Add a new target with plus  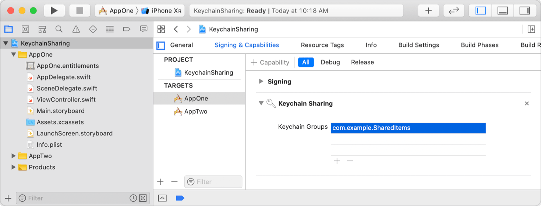click(160, 182)
